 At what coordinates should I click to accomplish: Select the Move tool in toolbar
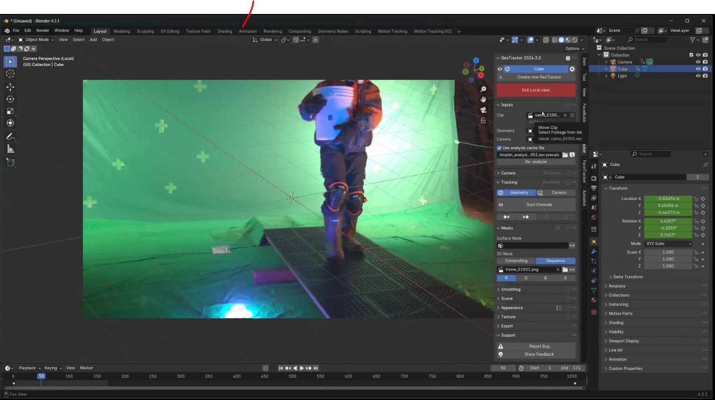pyautogui.click(x=10, y=87)
